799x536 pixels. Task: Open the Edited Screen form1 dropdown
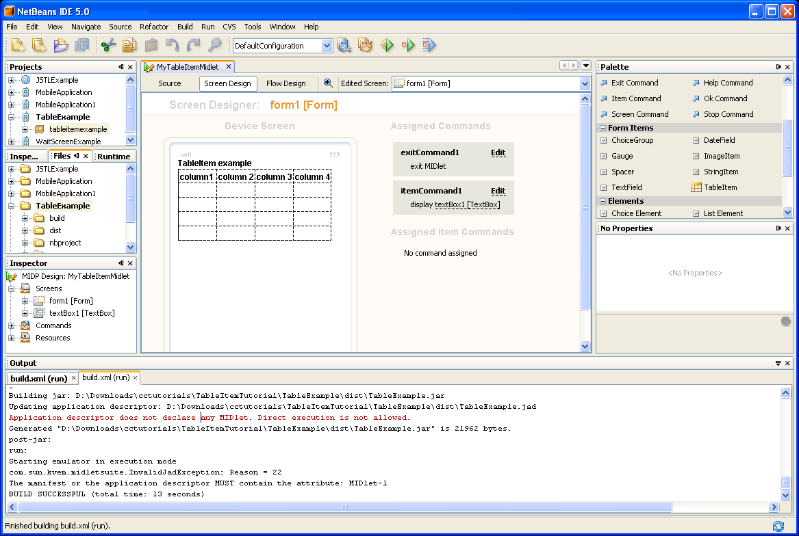click(x=585, y=83)
